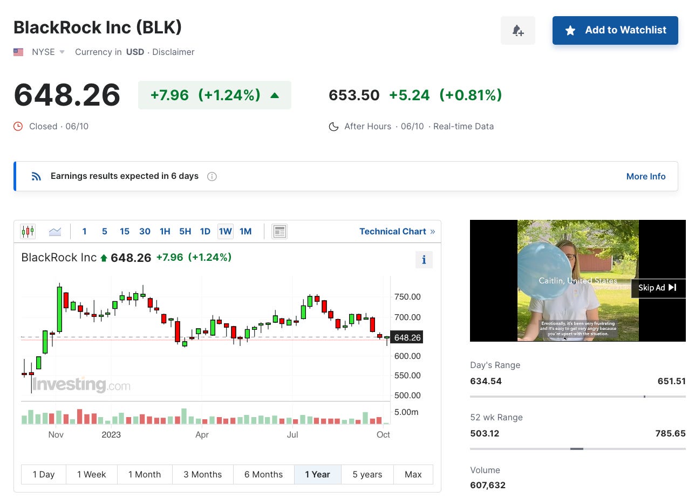
Task: Skip the video ad
Action: tap(658, 288)
